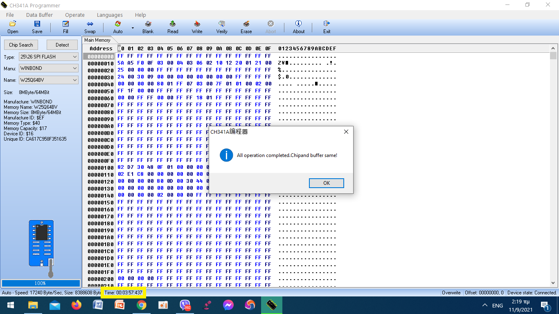559x314 pixels.
Task: Click the Overwrite status bar entry
Action: point(451,293)
